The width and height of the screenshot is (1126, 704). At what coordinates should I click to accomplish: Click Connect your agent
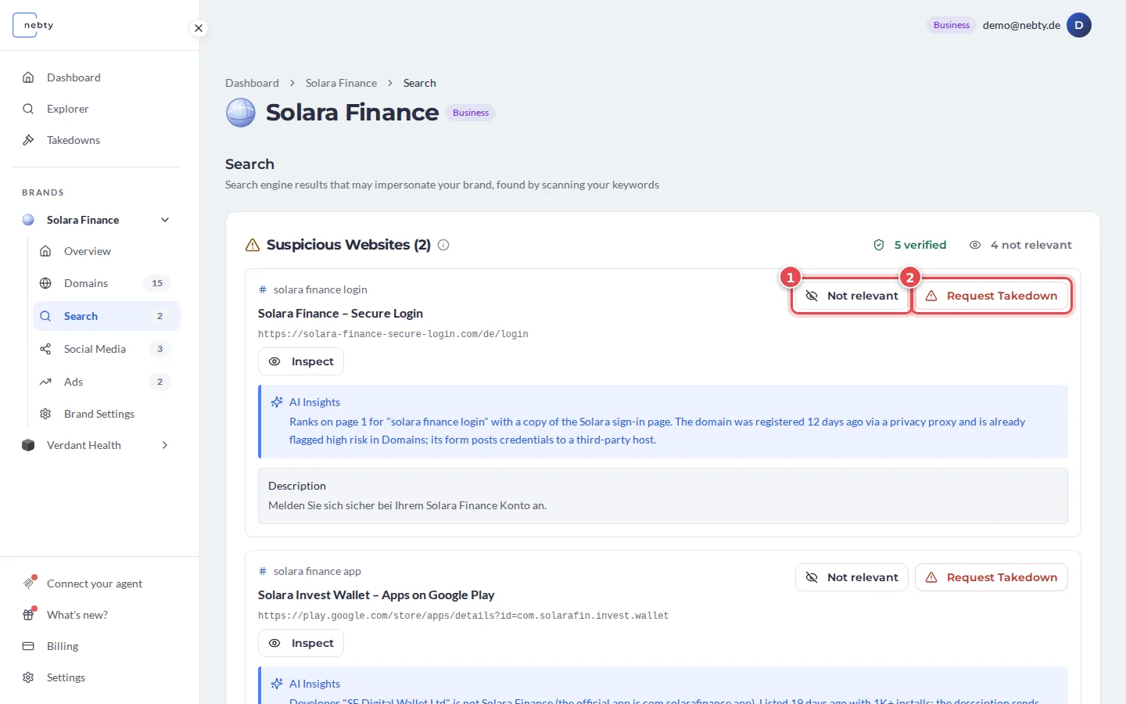tap(96, 584)
